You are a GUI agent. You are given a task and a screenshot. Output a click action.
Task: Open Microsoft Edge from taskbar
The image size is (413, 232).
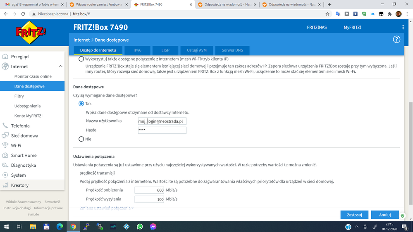pos(60,227)
